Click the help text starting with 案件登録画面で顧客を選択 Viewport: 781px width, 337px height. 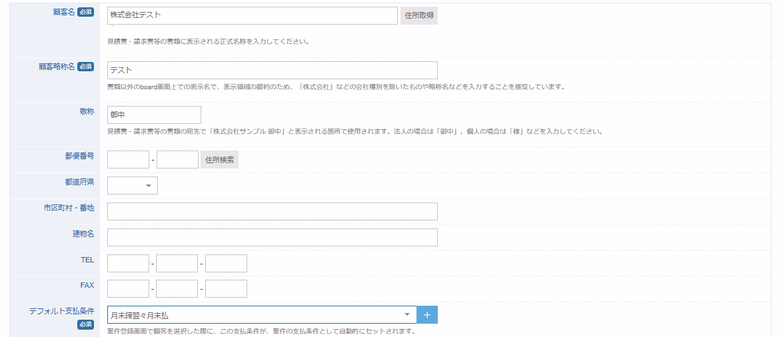(261, 331)
